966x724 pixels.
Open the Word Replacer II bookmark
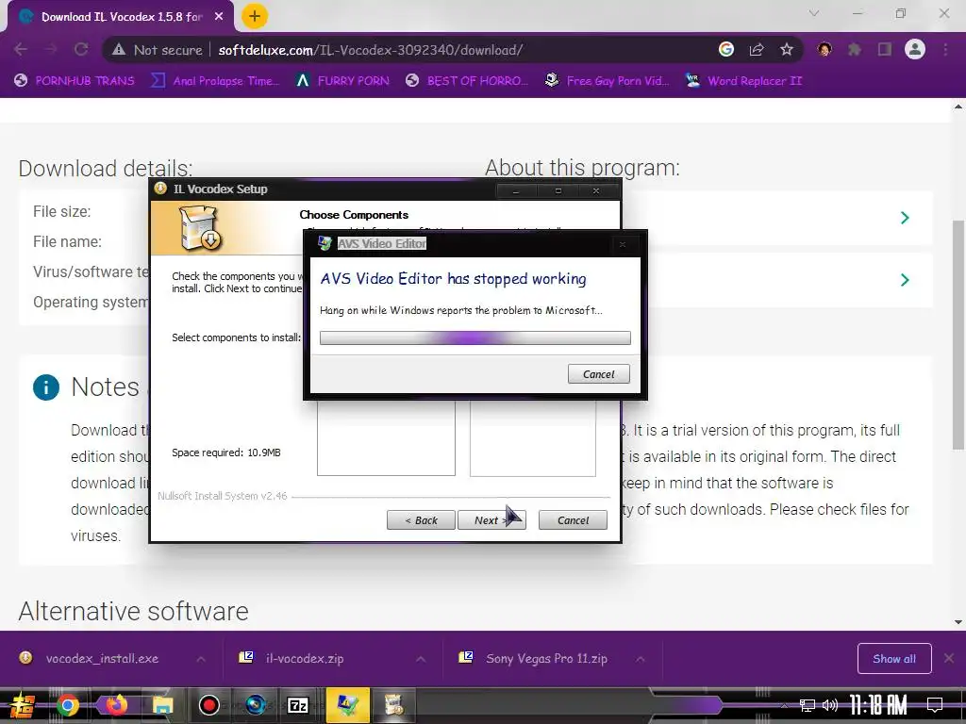point(743,81)
